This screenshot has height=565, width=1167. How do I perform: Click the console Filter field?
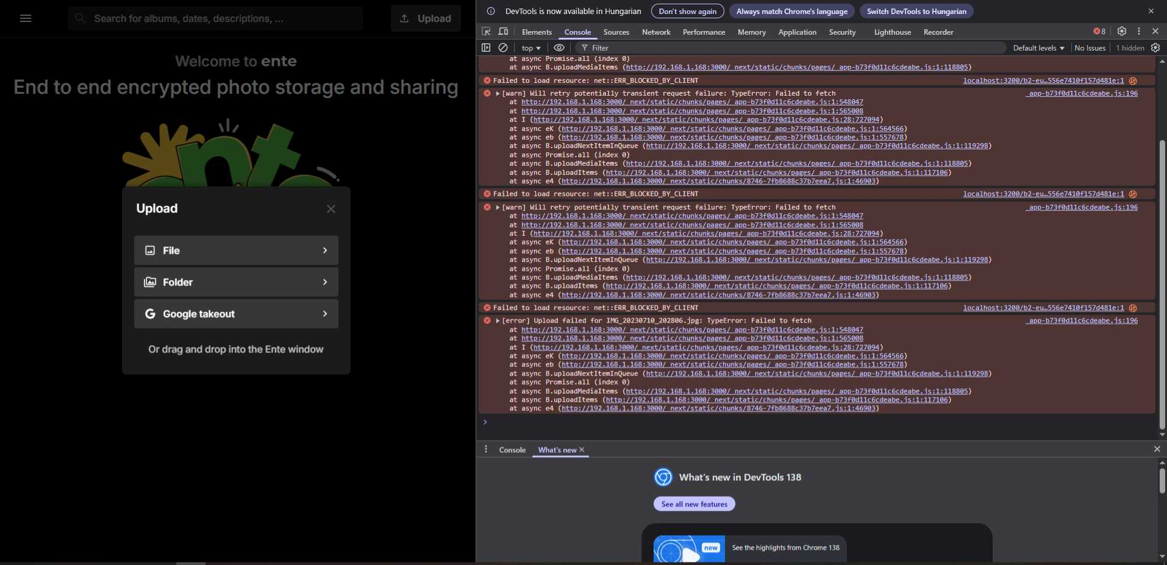pyautogui.click(x=791, y=48)
